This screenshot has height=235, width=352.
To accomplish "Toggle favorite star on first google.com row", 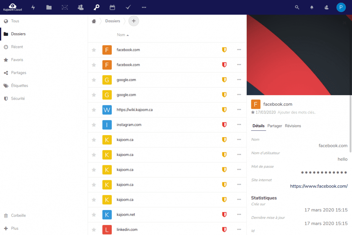I will click(94, 80).
